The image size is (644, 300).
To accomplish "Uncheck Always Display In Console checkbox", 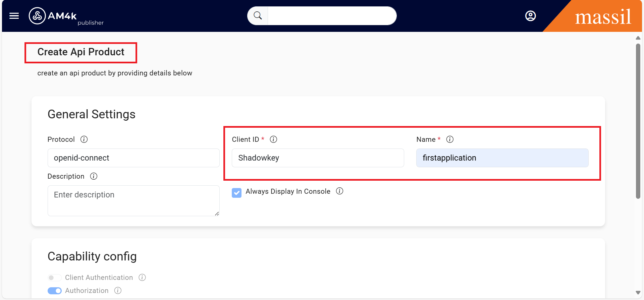I will [x=237, y=193].
